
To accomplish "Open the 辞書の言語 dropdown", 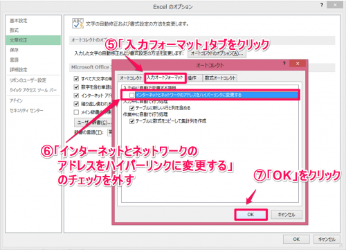I will [110, 132].
